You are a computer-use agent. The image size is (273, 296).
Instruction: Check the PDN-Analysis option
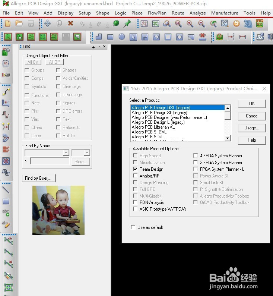[135, 202]
